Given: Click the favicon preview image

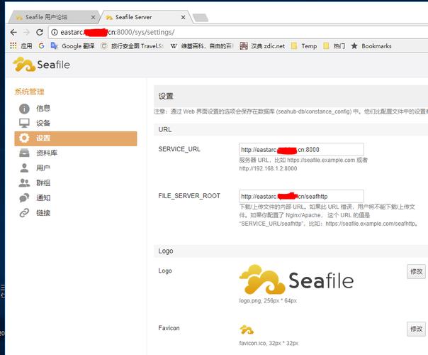Looking at the screenshot, I should 247,329.
